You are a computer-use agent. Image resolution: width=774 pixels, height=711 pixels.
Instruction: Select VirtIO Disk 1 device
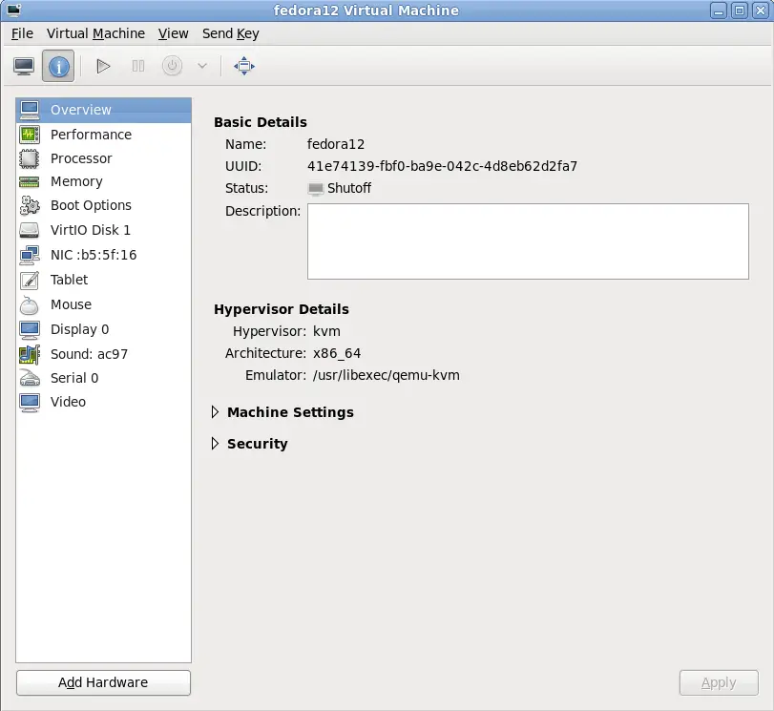click(91, 230)
